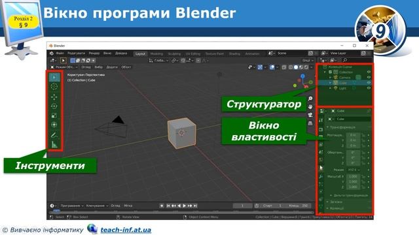Open the Tool properties tab icon
Screen dimensions: 419x235
click(321, 120)
